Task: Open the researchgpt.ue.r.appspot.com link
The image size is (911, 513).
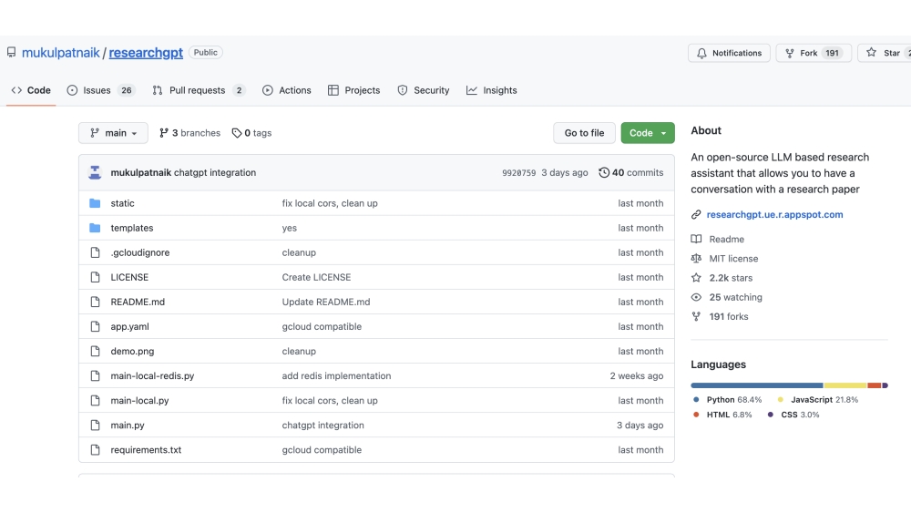Action: tap(774, 215)
